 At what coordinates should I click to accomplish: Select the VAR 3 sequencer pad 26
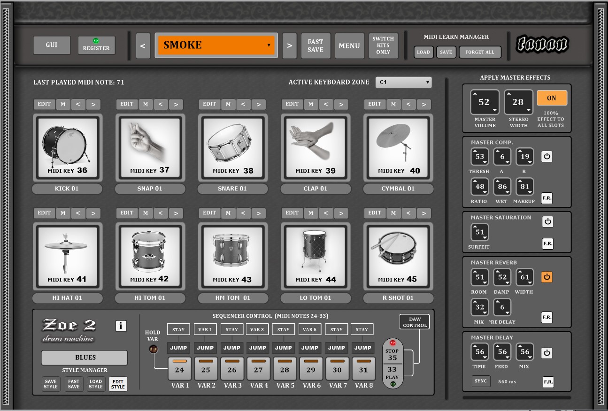[x=232, y=369]
